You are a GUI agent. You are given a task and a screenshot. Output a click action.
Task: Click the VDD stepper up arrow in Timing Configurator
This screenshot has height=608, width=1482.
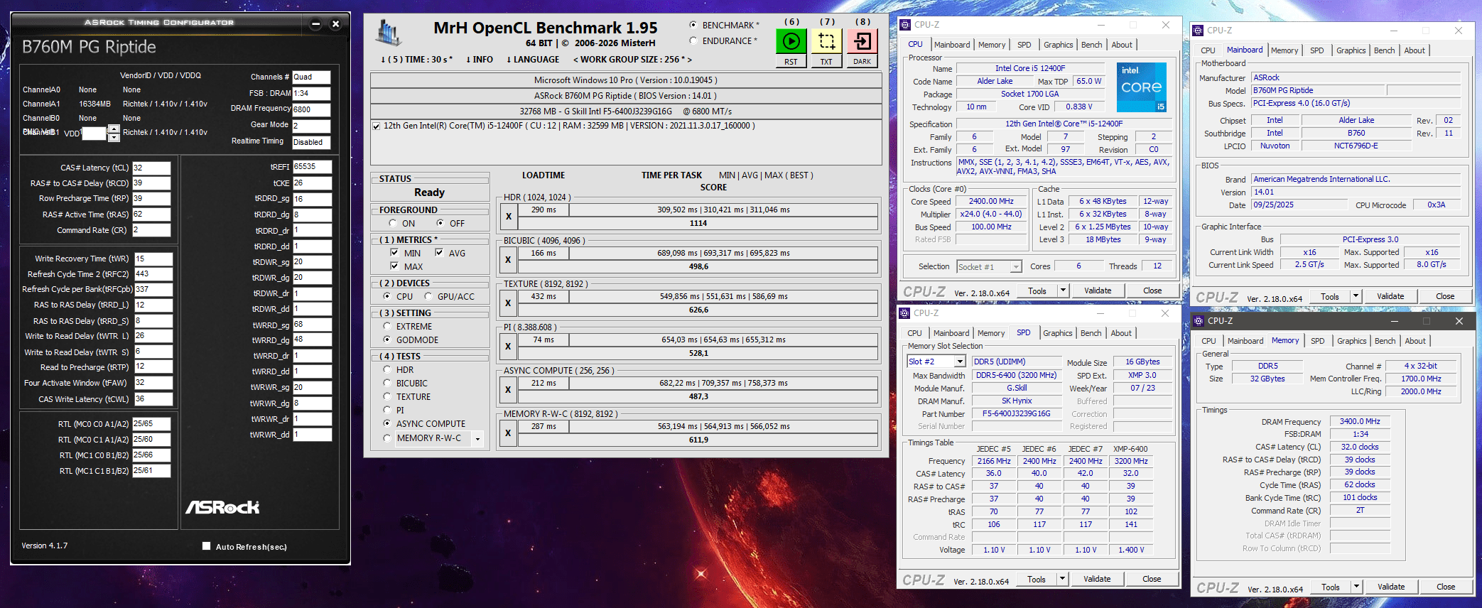point(113,129)
